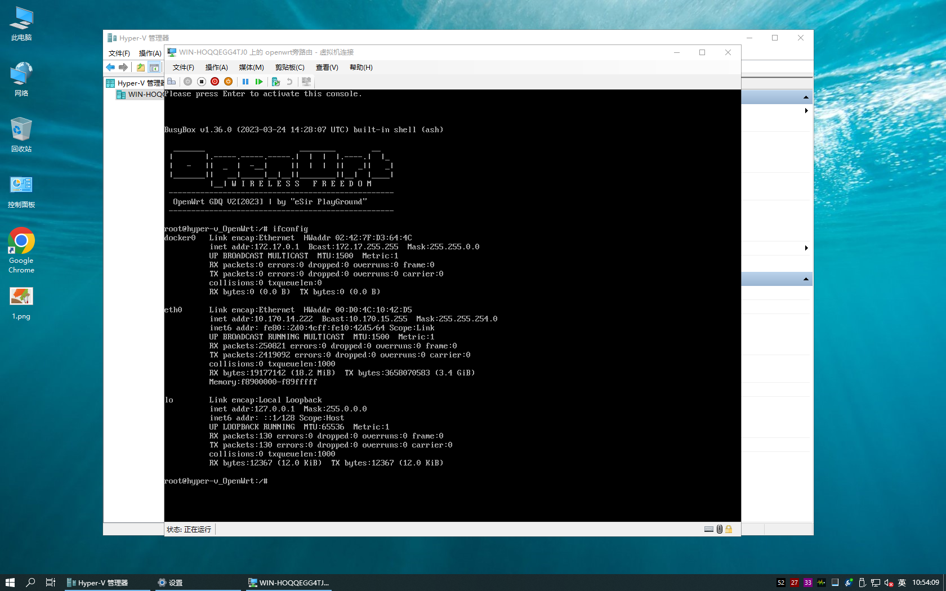Toggle the muted volume icon in system tray
This screenshot has width=946, height=591.
point(889,583)
